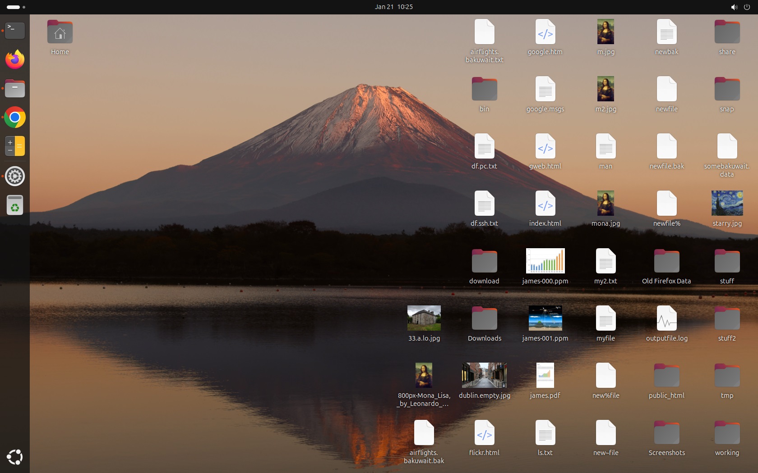Open the clock date calendar menu

(393, 7)
